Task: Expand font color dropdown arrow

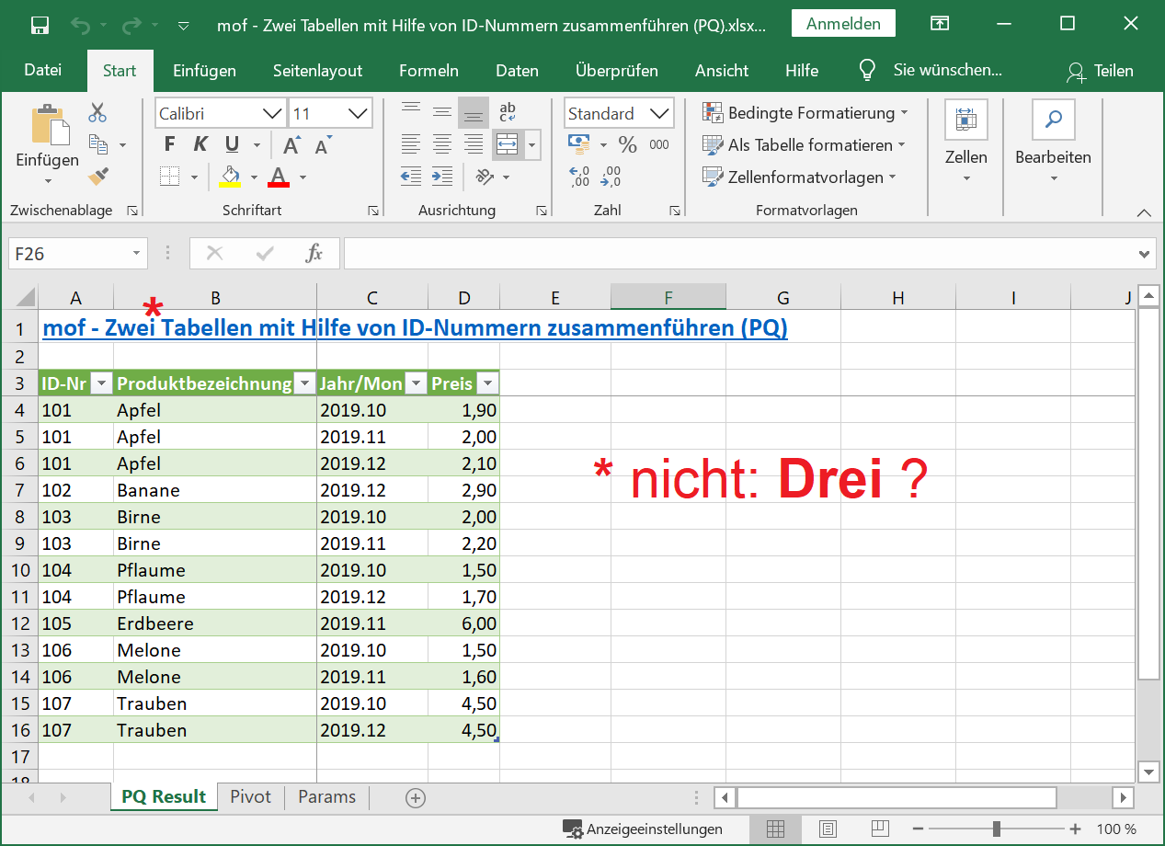Action: pos(303,177)
